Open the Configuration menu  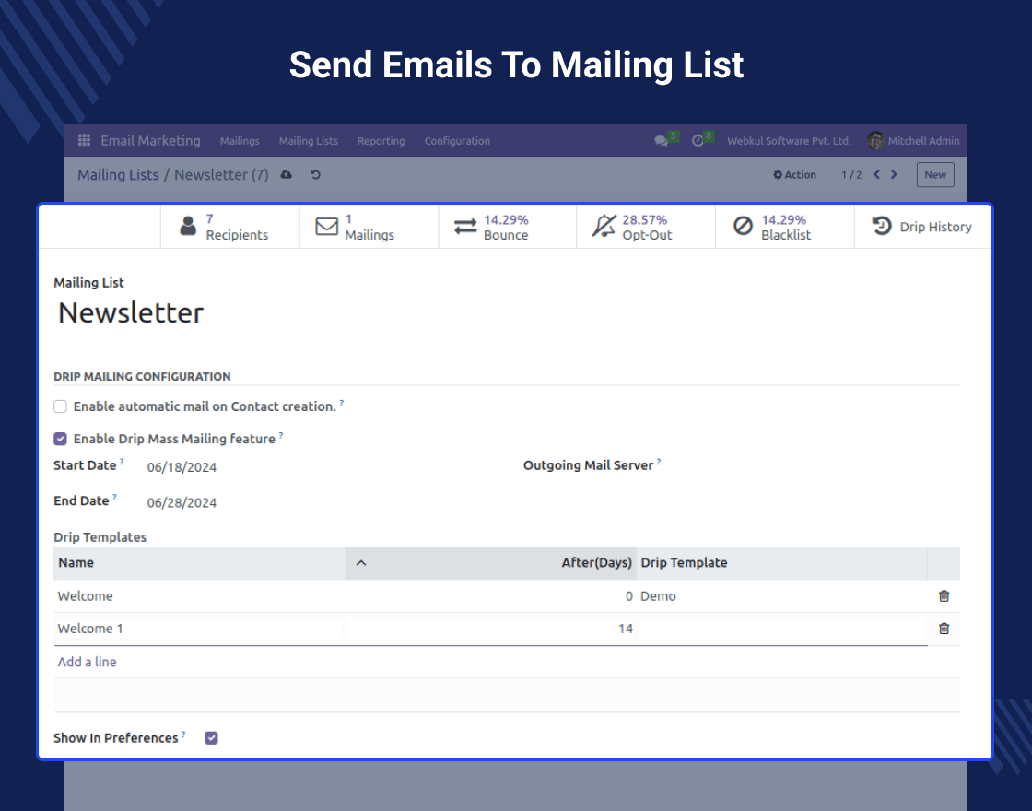pos(457,141)
